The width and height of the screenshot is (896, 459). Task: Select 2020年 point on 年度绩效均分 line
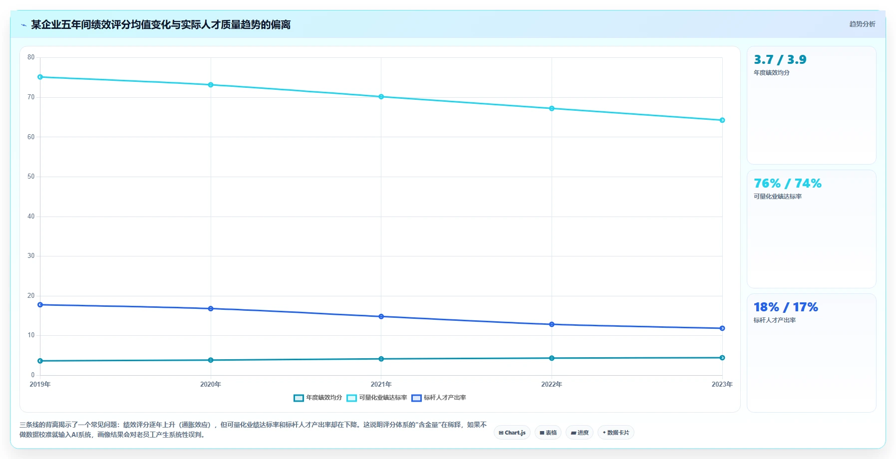point(211,360)
